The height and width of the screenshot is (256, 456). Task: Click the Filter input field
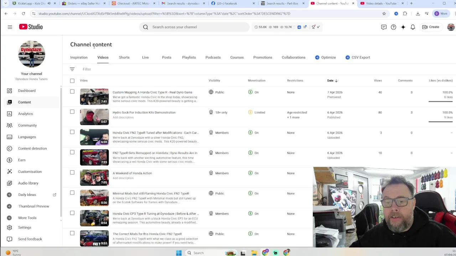[87, 69]
